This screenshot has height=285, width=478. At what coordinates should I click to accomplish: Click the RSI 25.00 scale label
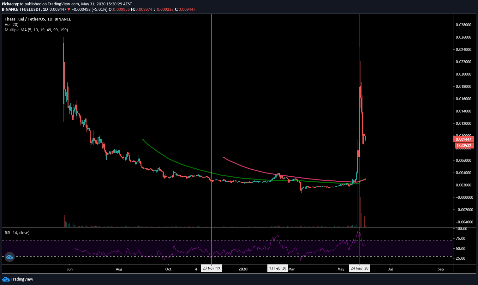(x=461, y=258)
